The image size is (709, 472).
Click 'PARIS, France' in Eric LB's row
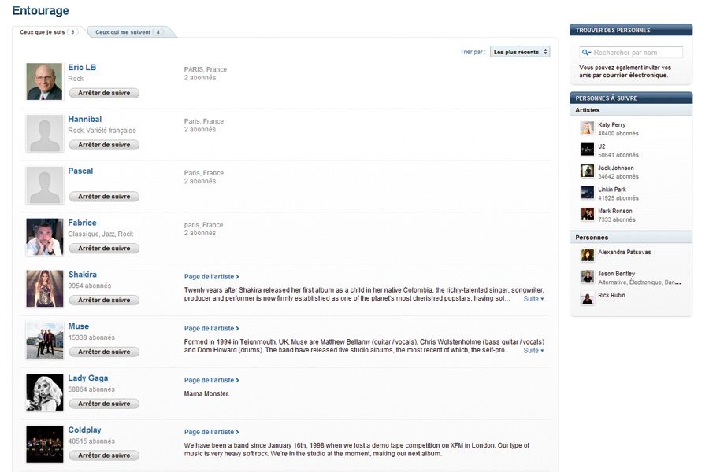[x=206, y=69]
